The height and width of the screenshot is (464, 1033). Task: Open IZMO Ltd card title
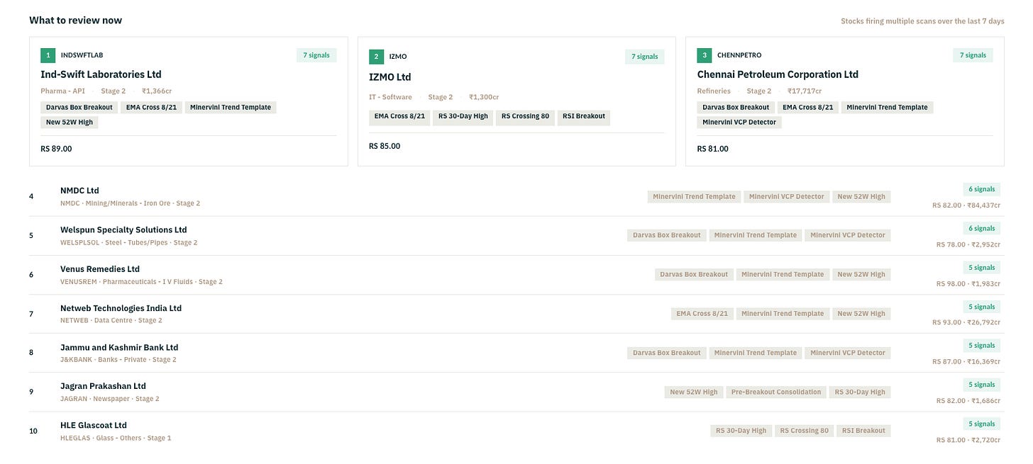[x=390, y=77]
